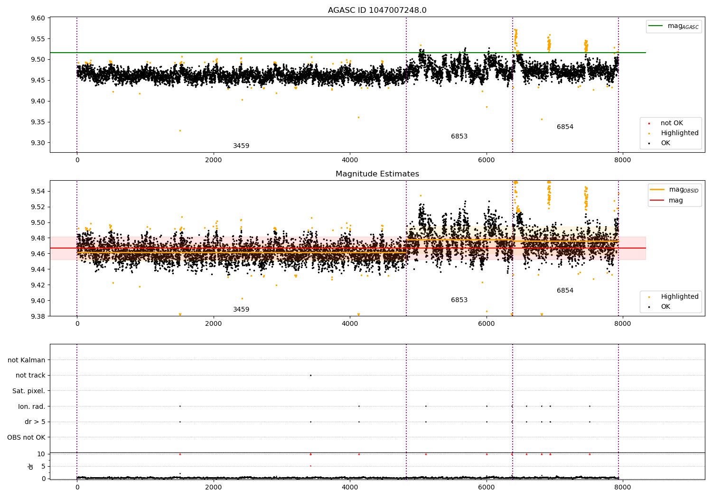Click obsid label 6853 in top plot

(x=459, y=137)
